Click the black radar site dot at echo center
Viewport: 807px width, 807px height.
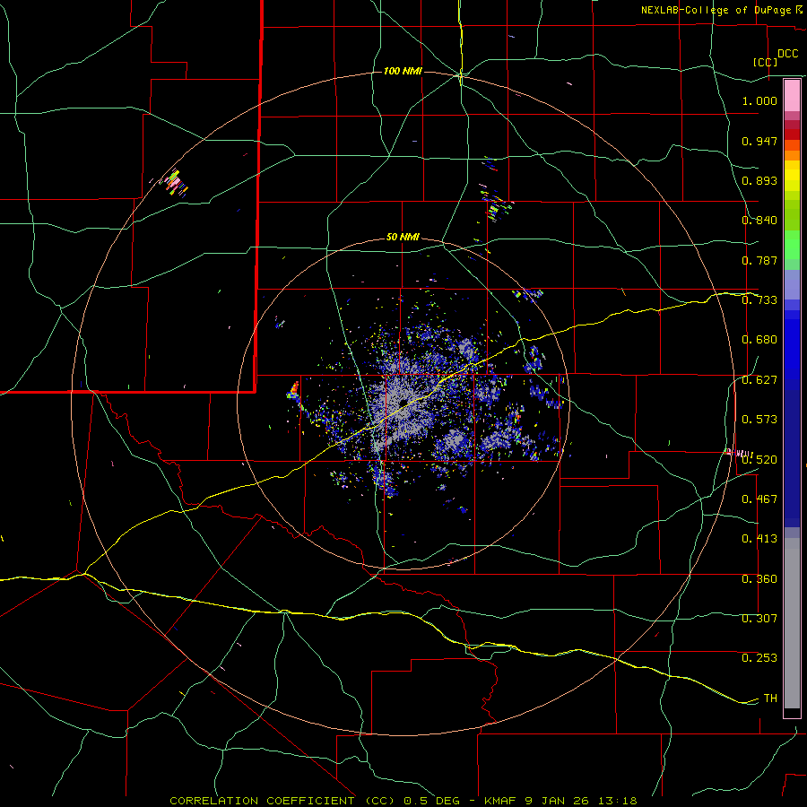[x=403, y=403]
